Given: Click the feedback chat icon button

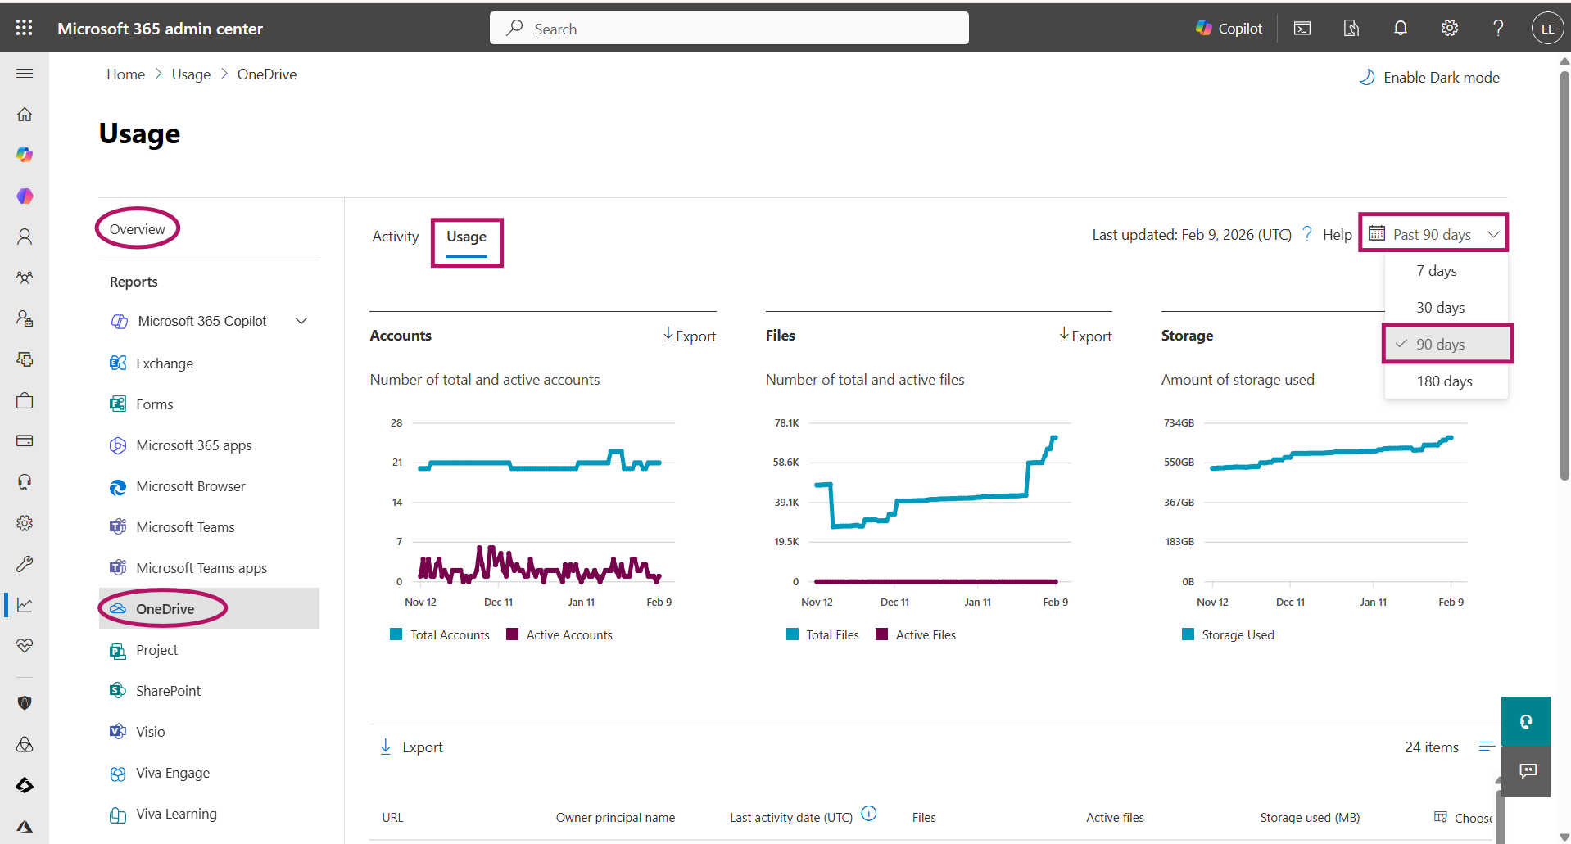Looking at the screenshot, I should click(1528, 771).
